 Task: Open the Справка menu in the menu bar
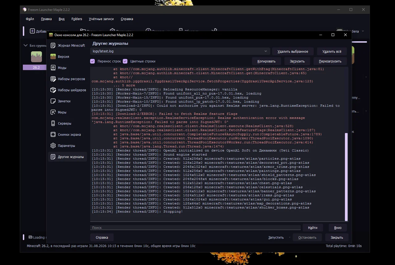click(127, 19)
